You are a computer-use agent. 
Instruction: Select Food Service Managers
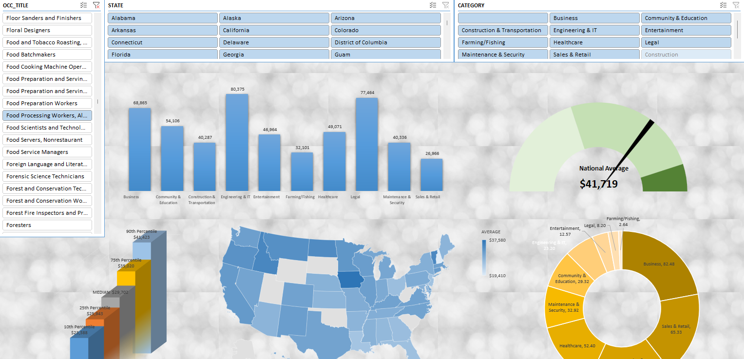point(47,152)
